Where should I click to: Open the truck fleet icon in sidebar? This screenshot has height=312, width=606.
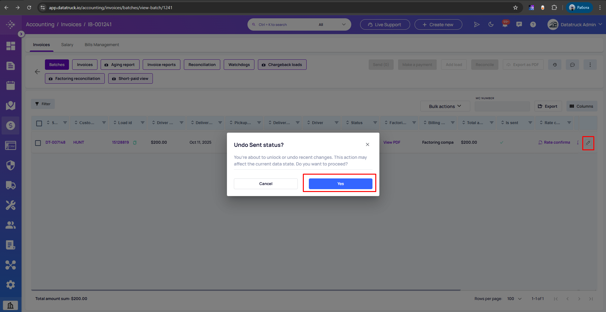[x=11, y=185]
